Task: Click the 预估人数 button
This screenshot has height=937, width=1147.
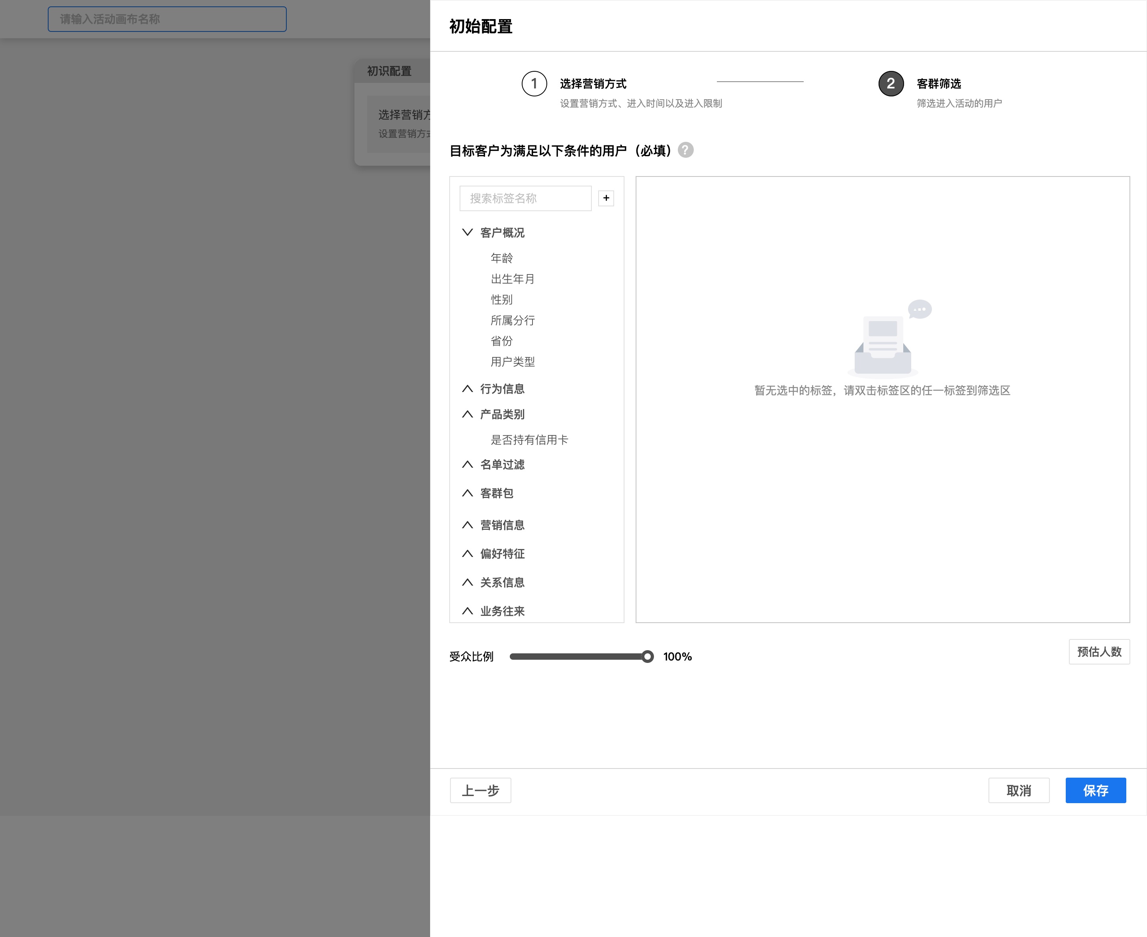Action: click(1099, 651)
